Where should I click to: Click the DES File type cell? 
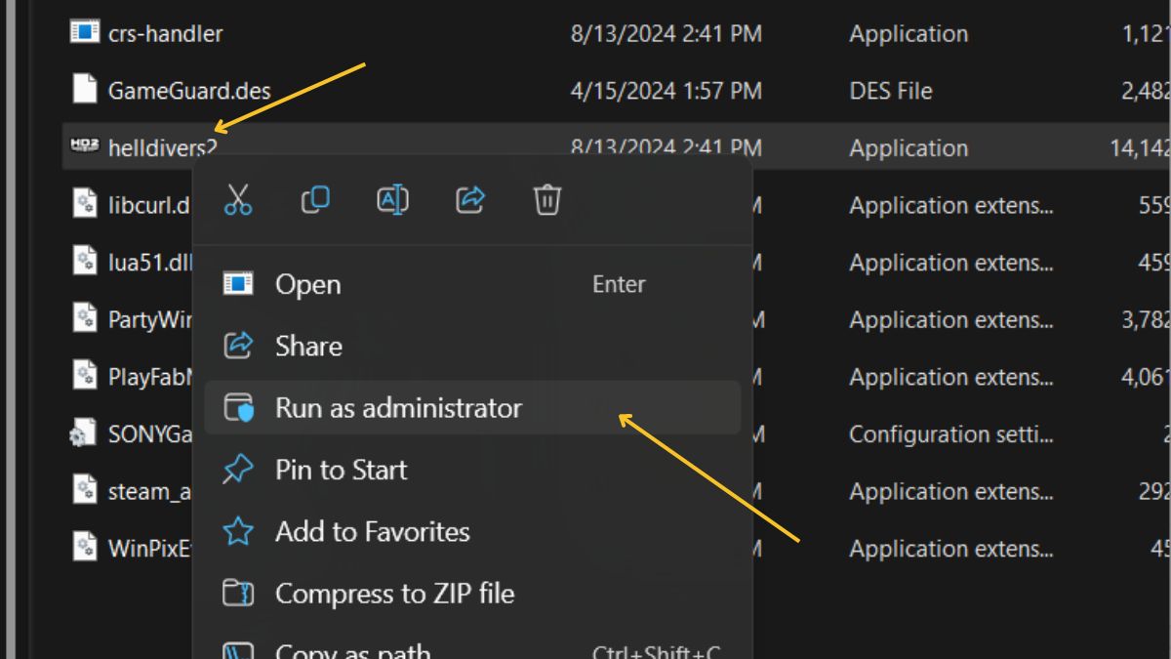pyautogui.click(x=890, y=91)
